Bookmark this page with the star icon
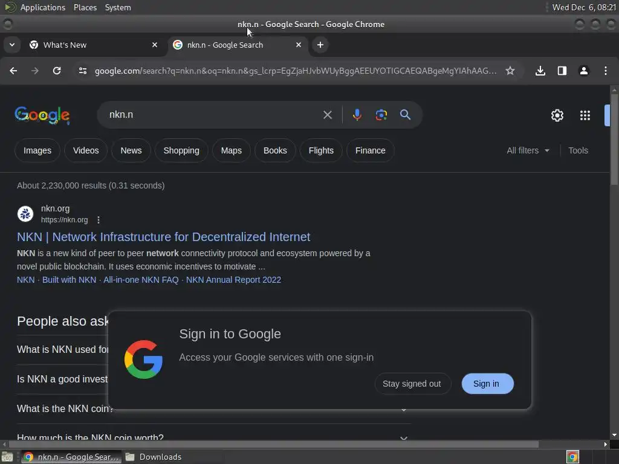Image resolution: width=619 pixels, height=464 pixels. [510, 71]
